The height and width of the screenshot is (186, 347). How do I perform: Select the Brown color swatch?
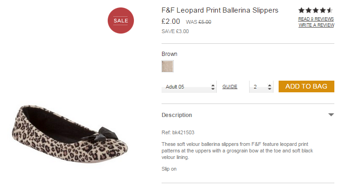(168, 66)
